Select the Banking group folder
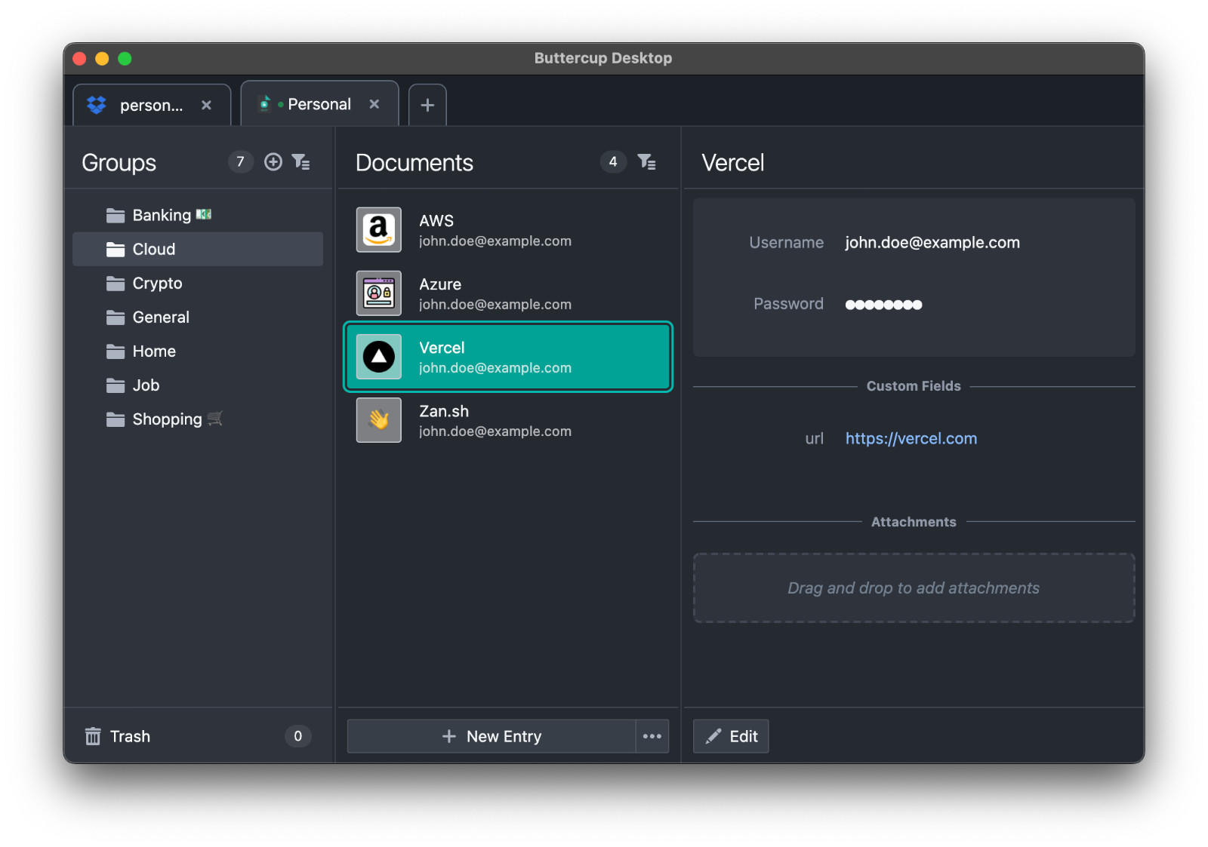This screenshot has width=1208, height=847. pos(198,215)
